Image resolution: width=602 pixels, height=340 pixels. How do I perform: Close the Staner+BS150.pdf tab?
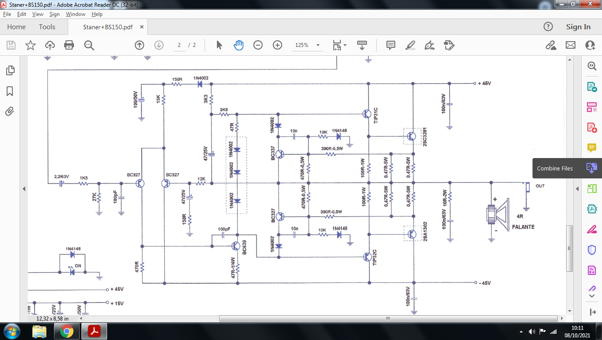142,27
